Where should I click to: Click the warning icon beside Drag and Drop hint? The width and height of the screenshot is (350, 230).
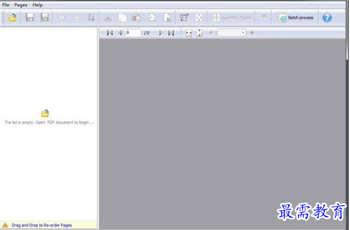pos(5,225)
